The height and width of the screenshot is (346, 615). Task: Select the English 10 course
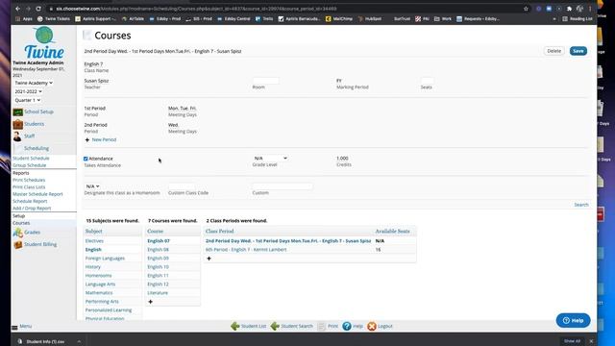coord(158,267)
